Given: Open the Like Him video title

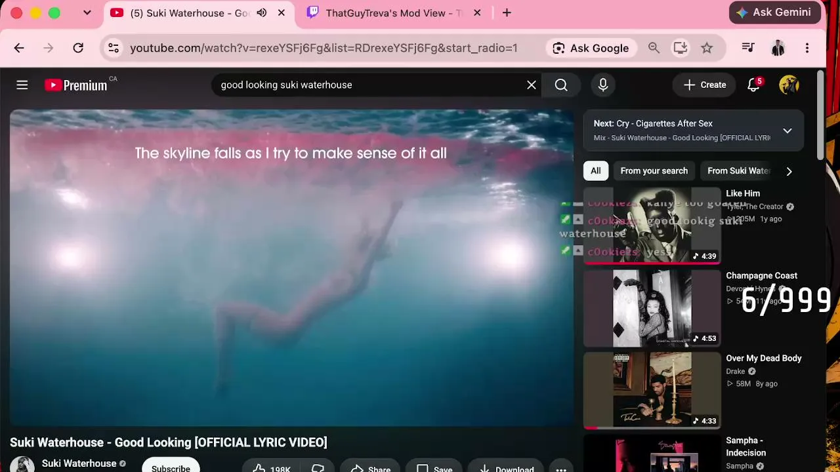Looking at the screenshot, I should (743, 193).
